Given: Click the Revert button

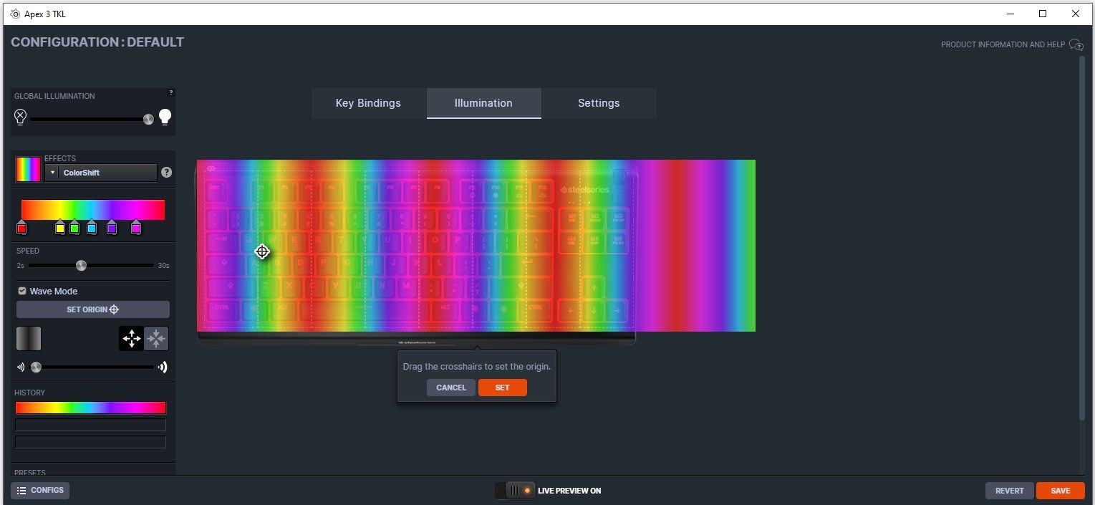Looking at the screenshot, I should click(1009, 491).
